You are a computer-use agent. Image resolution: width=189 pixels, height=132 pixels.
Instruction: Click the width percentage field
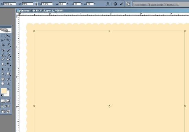point(28,4)
